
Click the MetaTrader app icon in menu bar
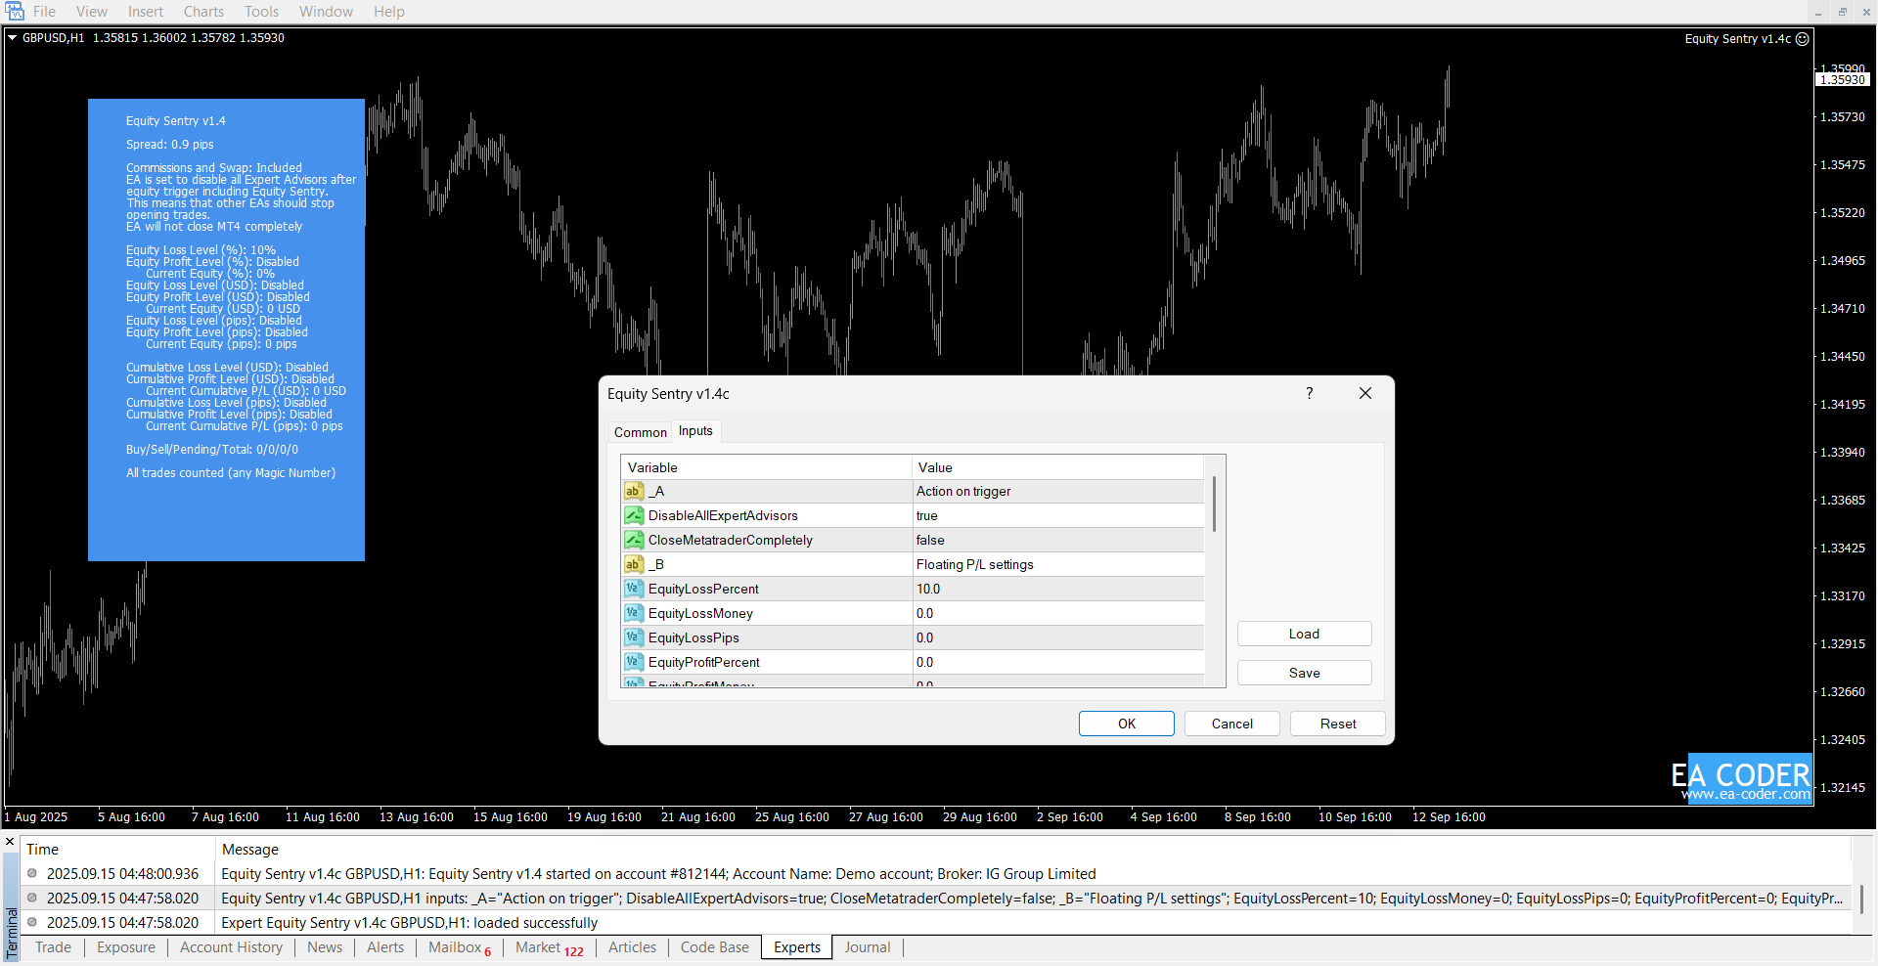[15, 12]
